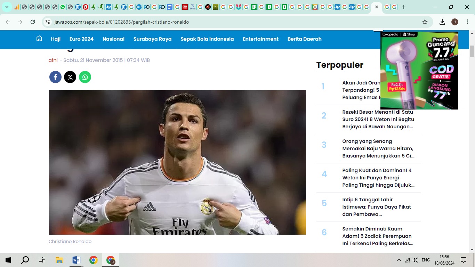Screen dimensions: 475x267
Task: Open the Nasional section
Action: 113,39
